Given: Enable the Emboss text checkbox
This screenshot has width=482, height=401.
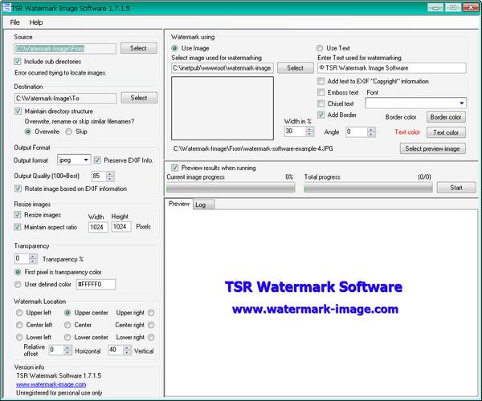Looking at the screenshot, I should point(321,92).
